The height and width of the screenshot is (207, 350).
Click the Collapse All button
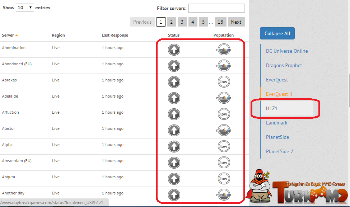277,33
